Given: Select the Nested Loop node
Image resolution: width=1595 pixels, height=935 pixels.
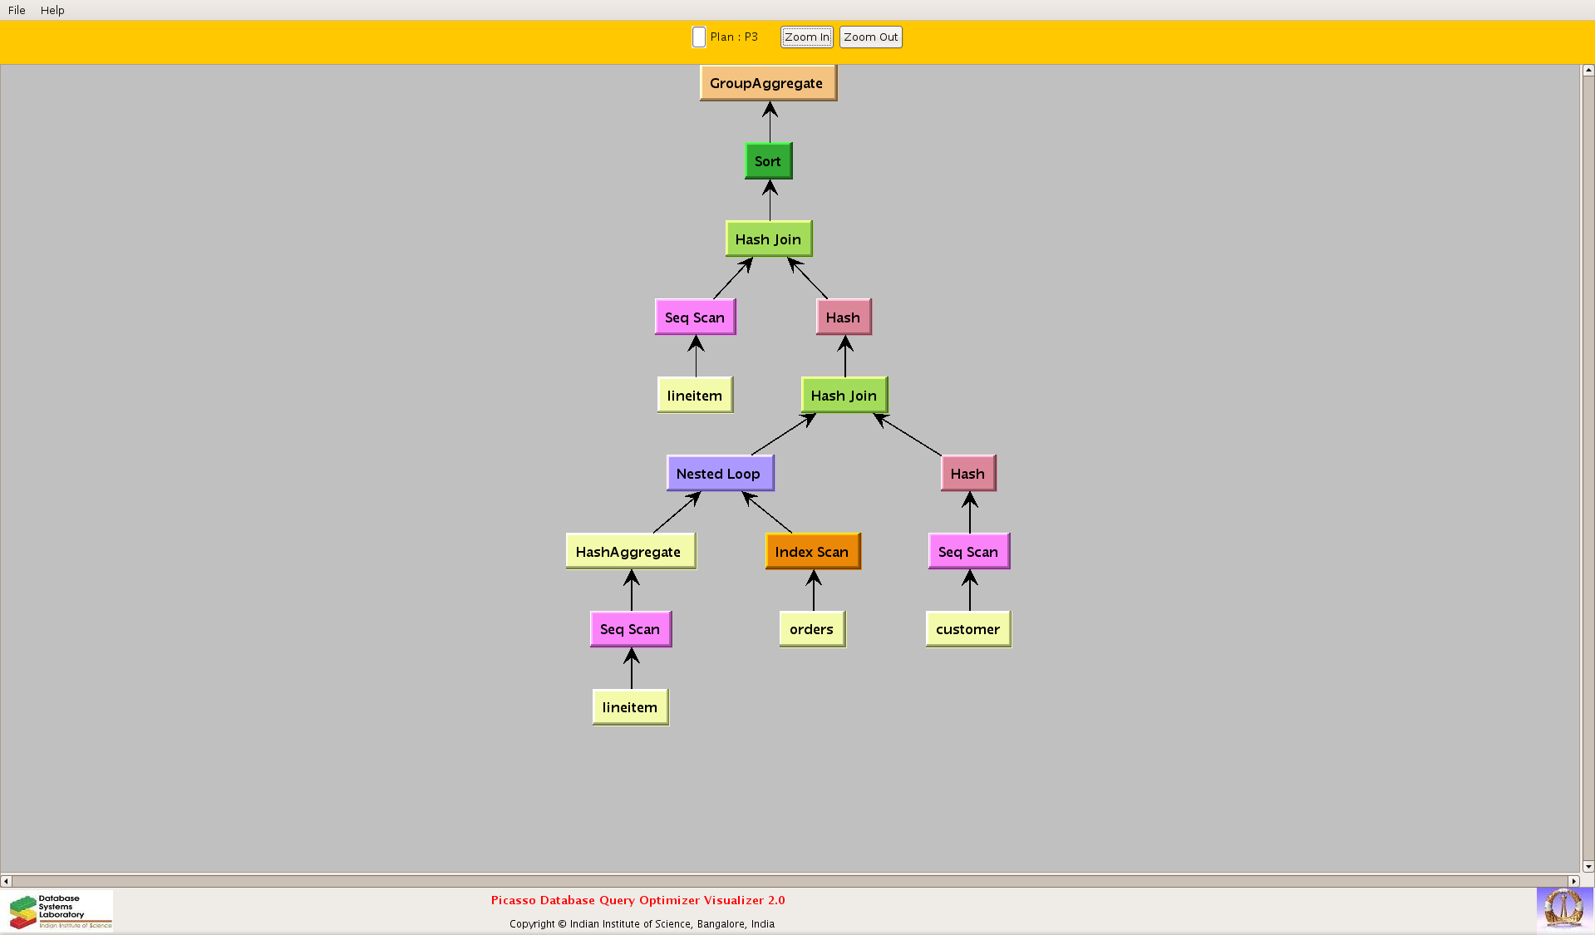Looking at the screenshot, I should coord(719,474).
